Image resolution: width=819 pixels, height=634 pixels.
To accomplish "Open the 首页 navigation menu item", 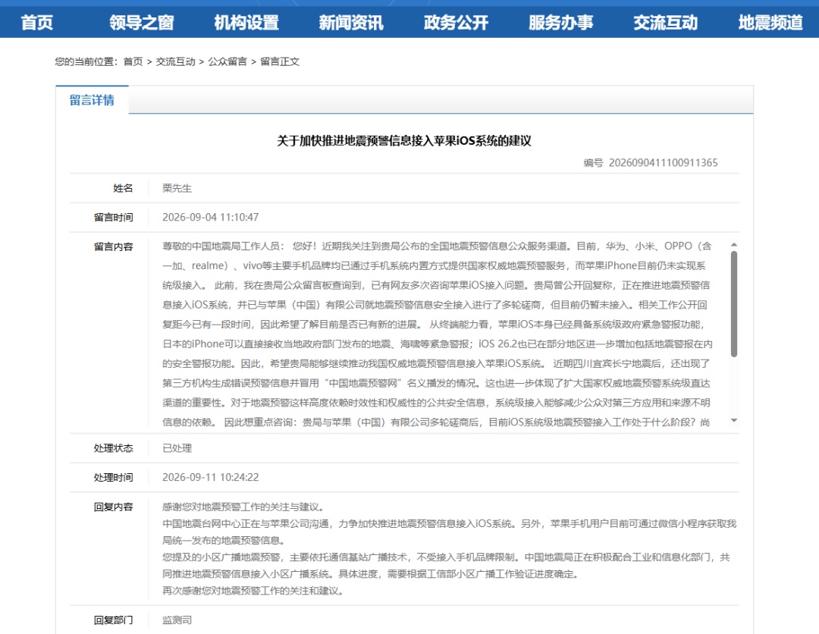I will coord(37,23).
